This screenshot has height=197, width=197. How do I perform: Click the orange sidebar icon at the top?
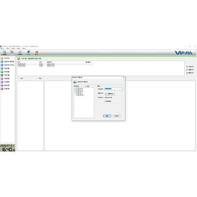(x=2, y=58)
